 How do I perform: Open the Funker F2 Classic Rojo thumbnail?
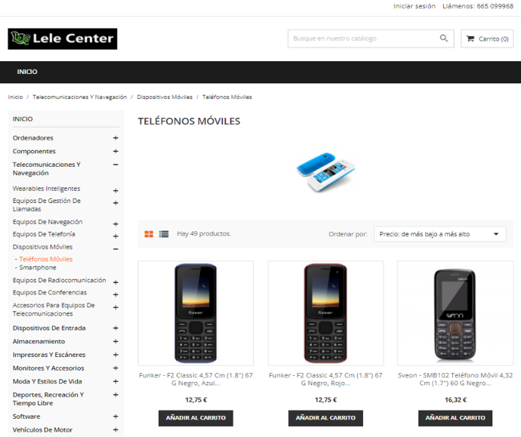click(x=325, y=313)
